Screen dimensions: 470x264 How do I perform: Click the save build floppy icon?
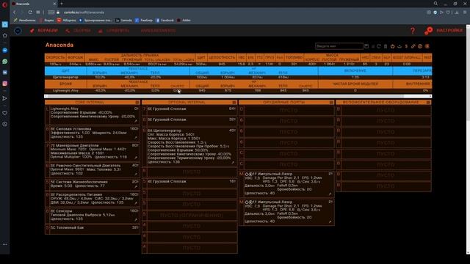click(x=366, y=46)
